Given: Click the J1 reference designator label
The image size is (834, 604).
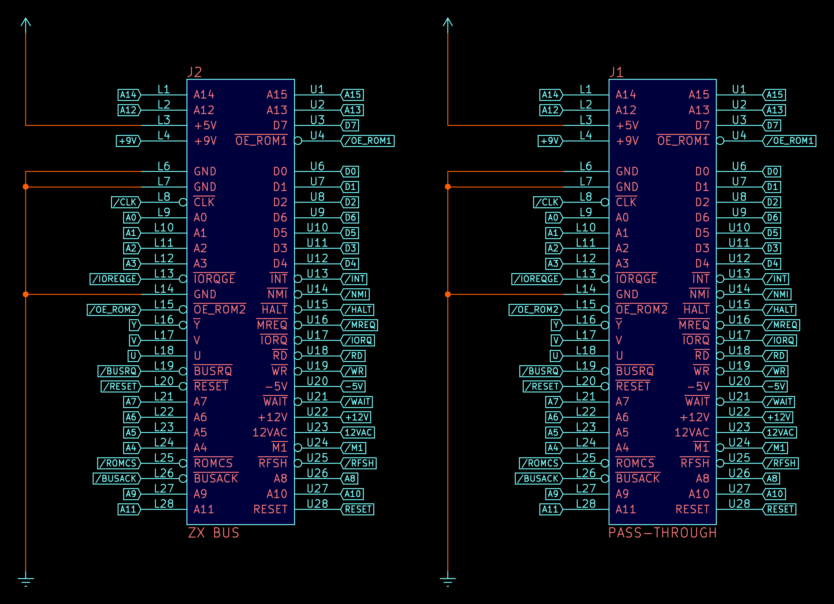Looking at the screenshot, I should coord(616,72).
